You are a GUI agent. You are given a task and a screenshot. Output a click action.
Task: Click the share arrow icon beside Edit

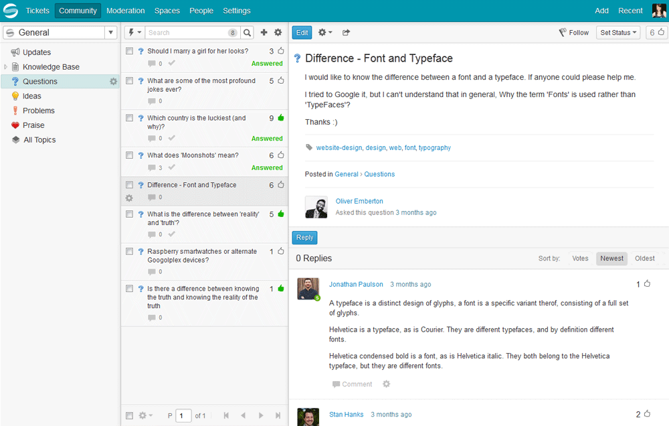(x=346, y=32)
